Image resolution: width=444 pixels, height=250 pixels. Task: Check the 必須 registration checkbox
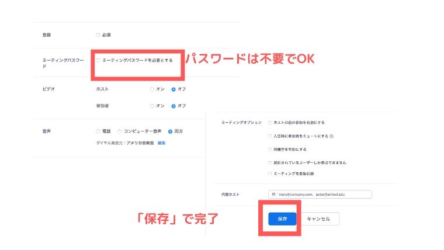pyautogui.click(x=98, y=35)
